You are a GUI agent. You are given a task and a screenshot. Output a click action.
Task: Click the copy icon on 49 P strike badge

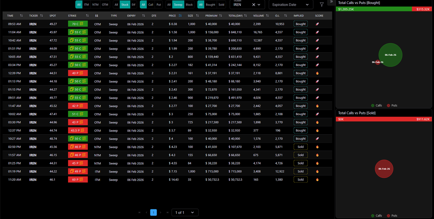71,171
